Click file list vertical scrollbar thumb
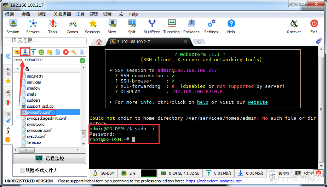 coord(84,134)
